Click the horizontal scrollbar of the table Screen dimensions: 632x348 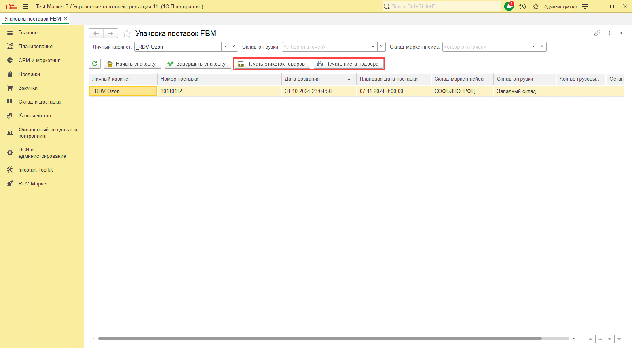pos(319,339)
